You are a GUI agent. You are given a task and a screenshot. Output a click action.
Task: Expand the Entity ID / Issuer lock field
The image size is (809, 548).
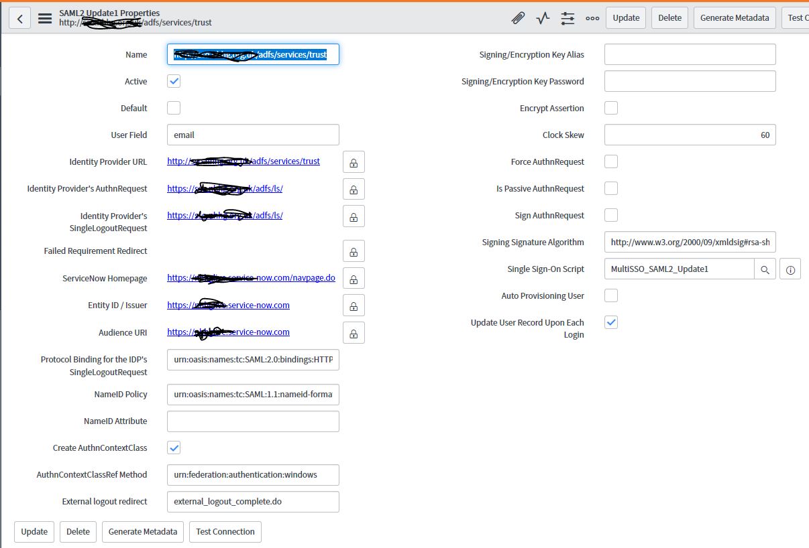click(354, 305)
